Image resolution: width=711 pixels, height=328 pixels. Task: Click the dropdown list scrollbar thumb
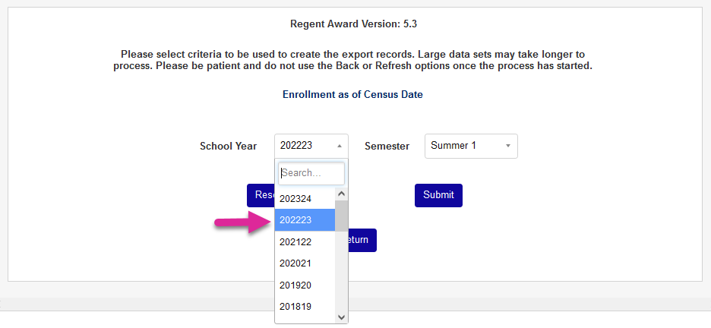[342, 216]
